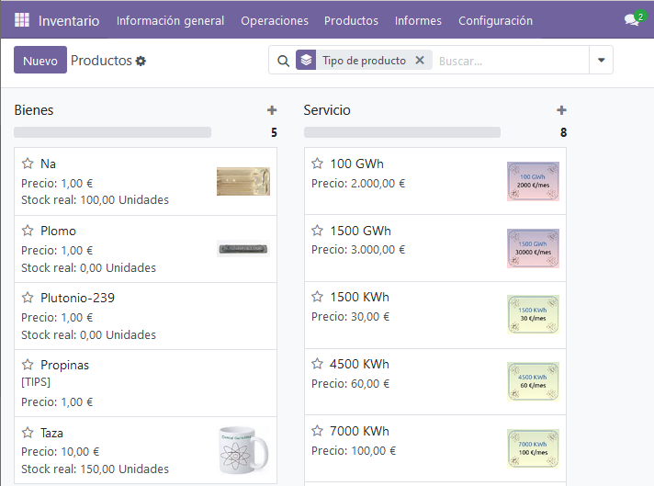Click the Bienes column progress bar
Viewport: 654px width, 486px height.
click(x=113, y=132)
